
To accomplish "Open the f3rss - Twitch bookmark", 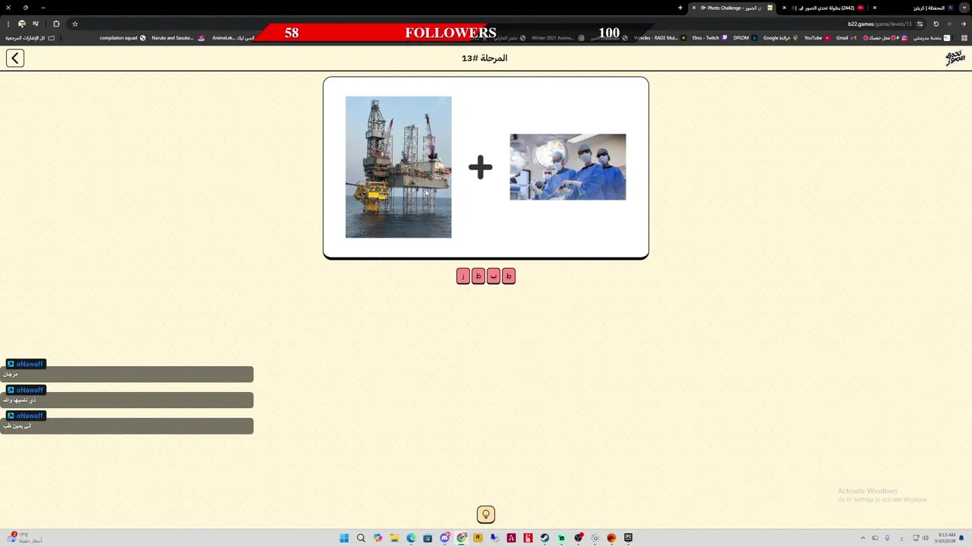I will pos(710,38).
